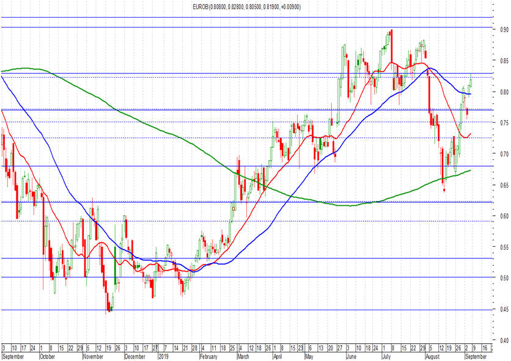The image size is (511, 361).
Task: Select the 0.60 price axis label
Action: [x=504, y=216]
